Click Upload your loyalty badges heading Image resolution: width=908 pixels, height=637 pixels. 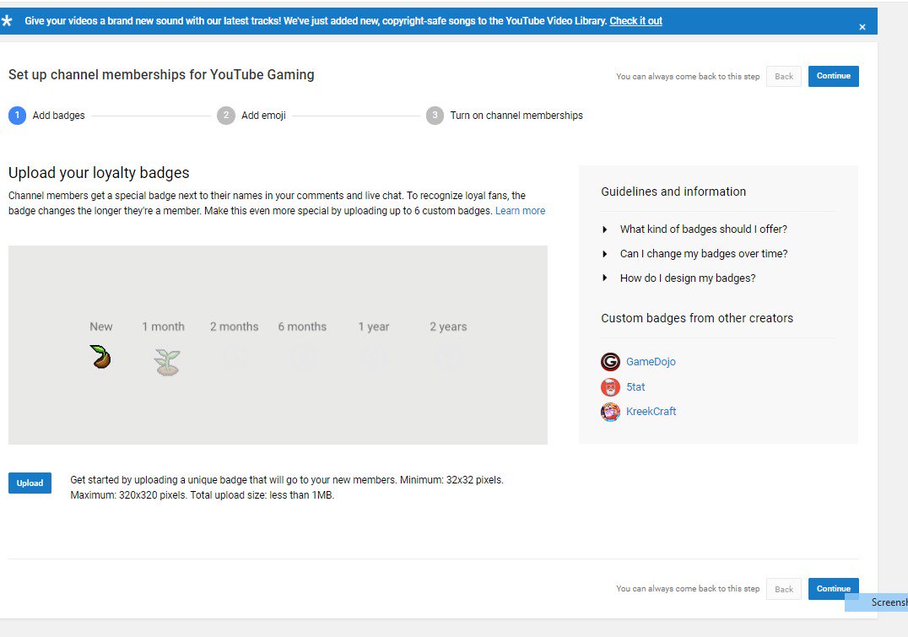99,173
